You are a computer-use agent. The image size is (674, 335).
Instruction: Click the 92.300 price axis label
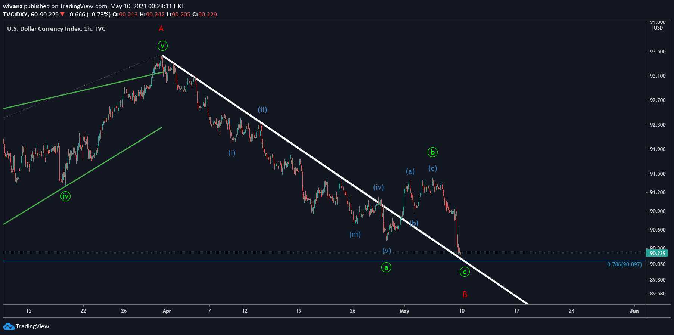tap(658, 125)
